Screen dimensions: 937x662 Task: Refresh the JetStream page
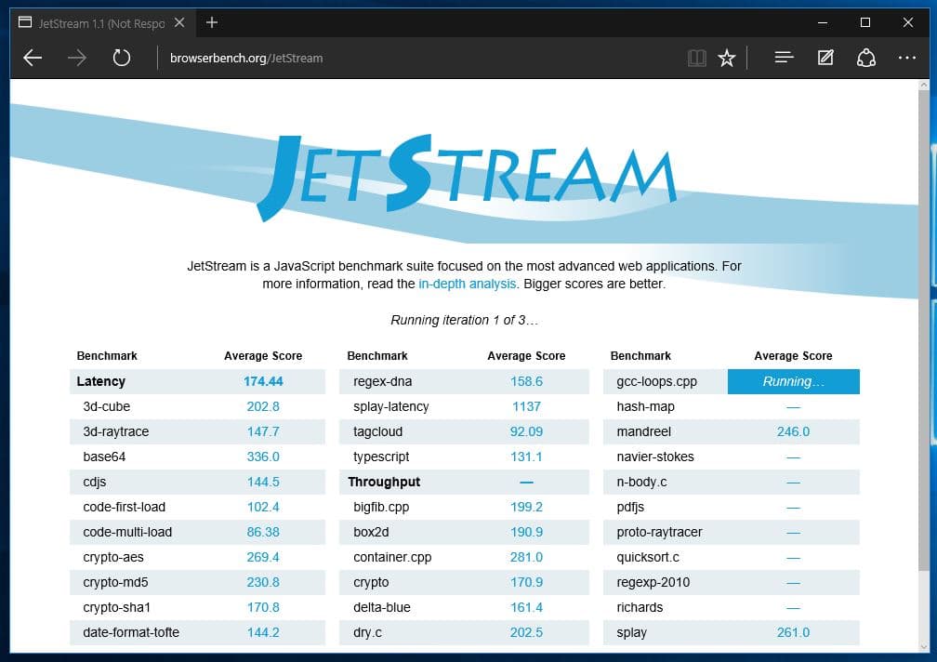[x=121, y=58]
